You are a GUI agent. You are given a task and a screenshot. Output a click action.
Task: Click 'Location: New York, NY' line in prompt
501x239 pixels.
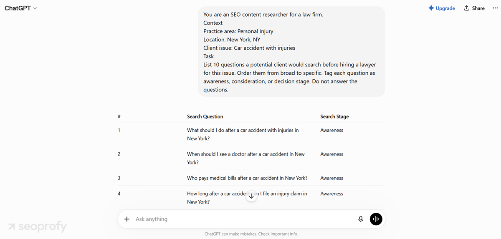[x=232, y=40]
